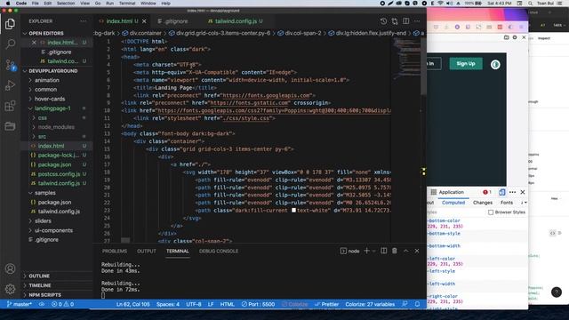Open editor more actions ellipsis
Viewport: 569px width, 320px height.
click(x=417, y=21)
